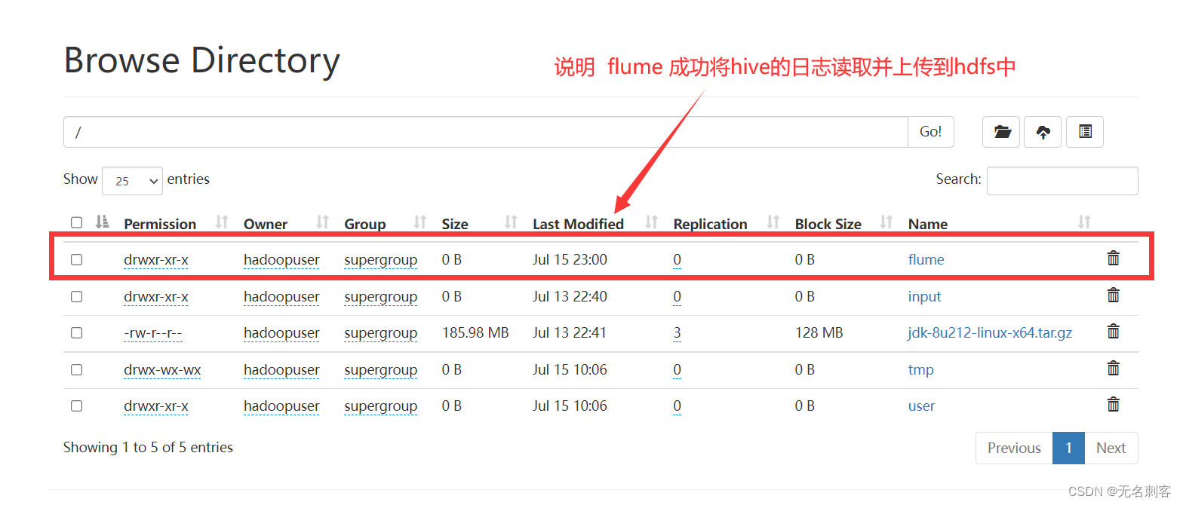This screenshot has height=505, width=1183.
Task: Sort by Permission column sort arrows
Action: click(222, 222)
